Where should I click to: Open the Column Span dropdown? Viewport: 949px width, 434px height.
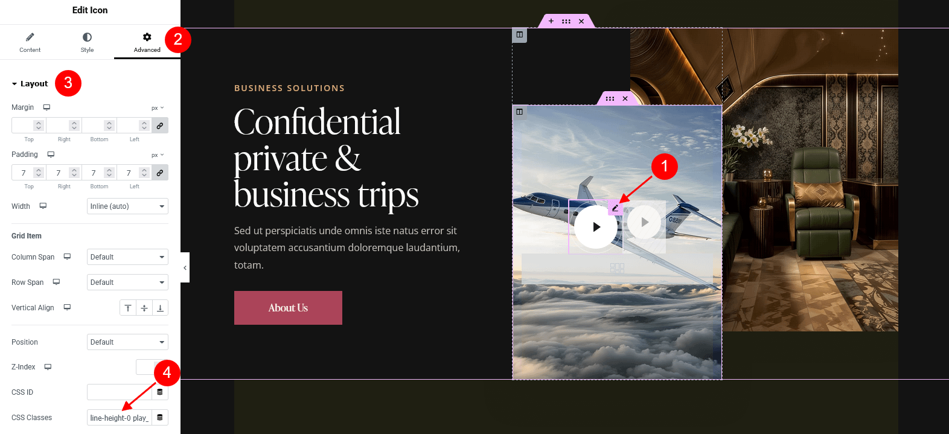[x=127, y=257]
